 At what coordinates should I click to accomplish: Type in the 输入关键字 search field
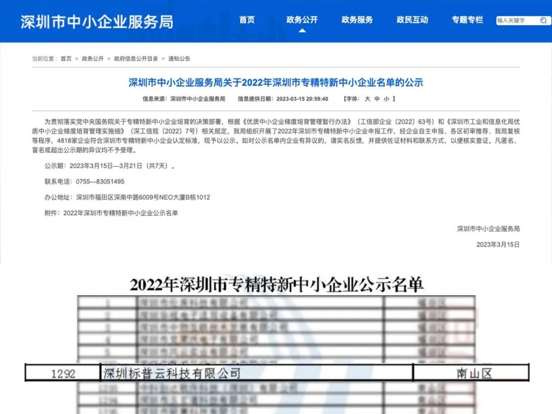click(516, 20)
